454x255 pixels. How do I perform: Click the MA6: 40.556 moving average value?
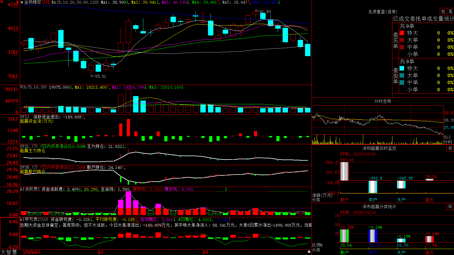pos(266,2)
